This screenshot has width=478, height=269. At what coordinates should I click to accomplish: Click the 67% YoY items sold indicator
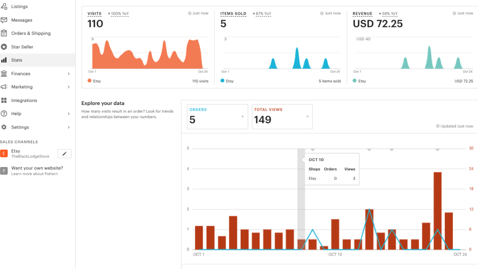pyautogui.click(x=262, y=14)
